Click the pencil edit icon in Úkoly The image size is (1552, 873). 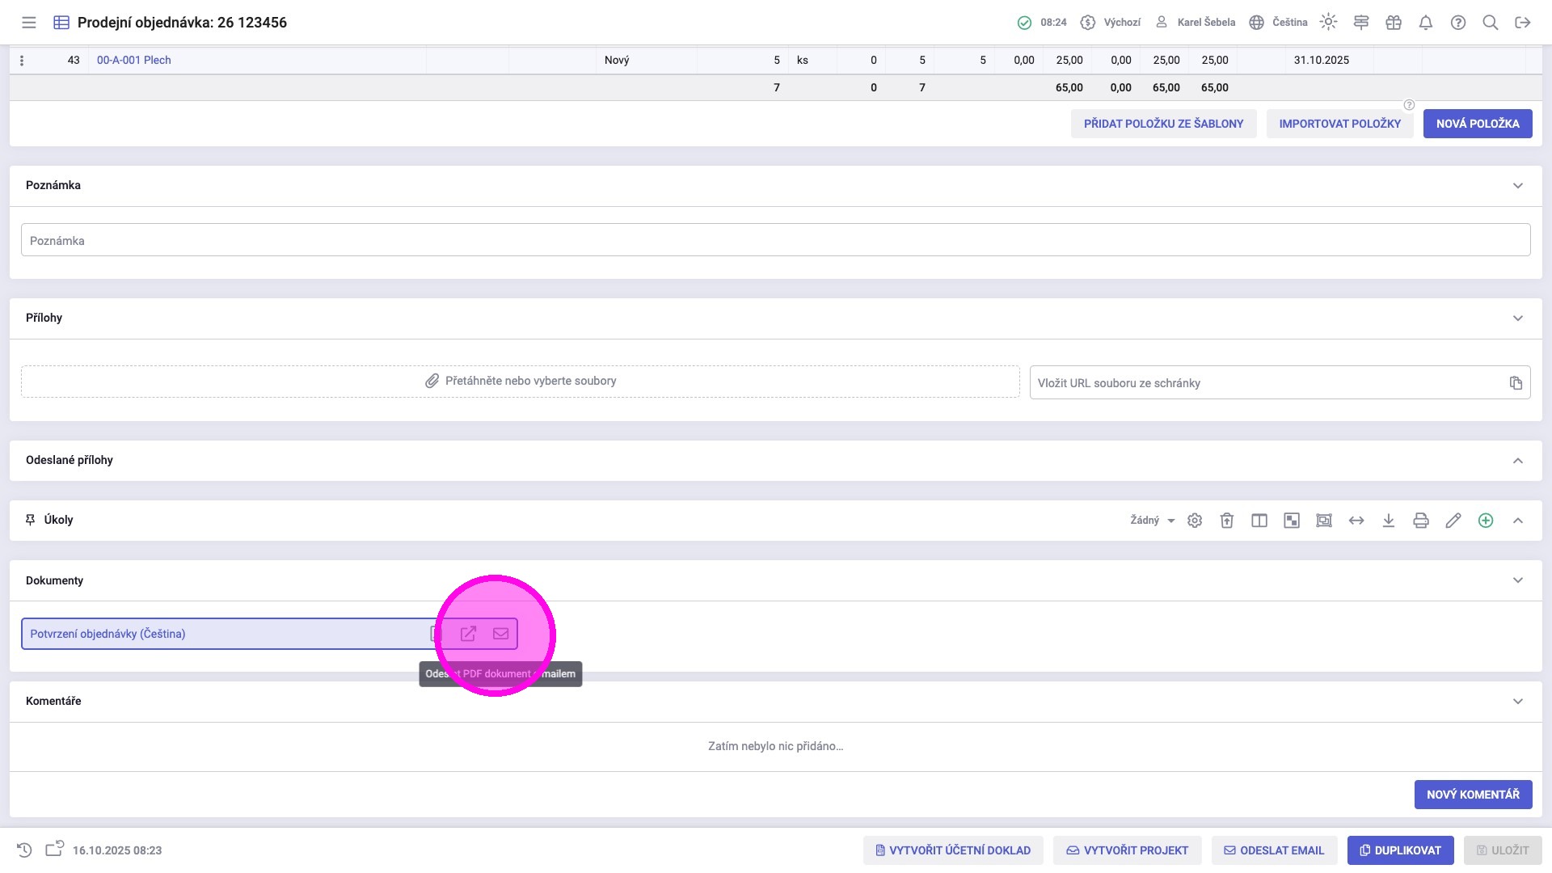coord(1453,521)
